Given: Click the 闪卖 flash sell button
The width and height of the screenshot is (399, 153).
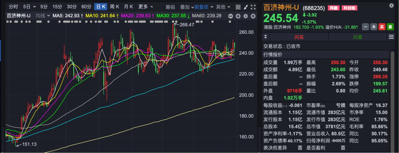Looking at the screenshot, I should [x=358, y=37].
